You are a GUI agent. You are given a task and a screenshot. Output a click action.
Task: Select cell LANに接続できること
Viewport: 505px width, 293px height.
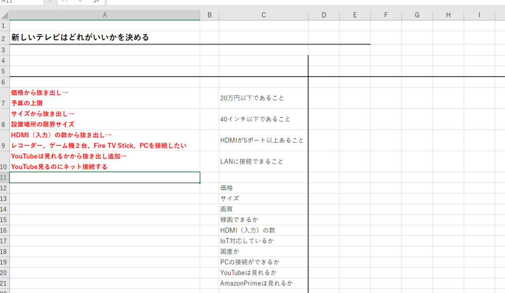[263, 162]
